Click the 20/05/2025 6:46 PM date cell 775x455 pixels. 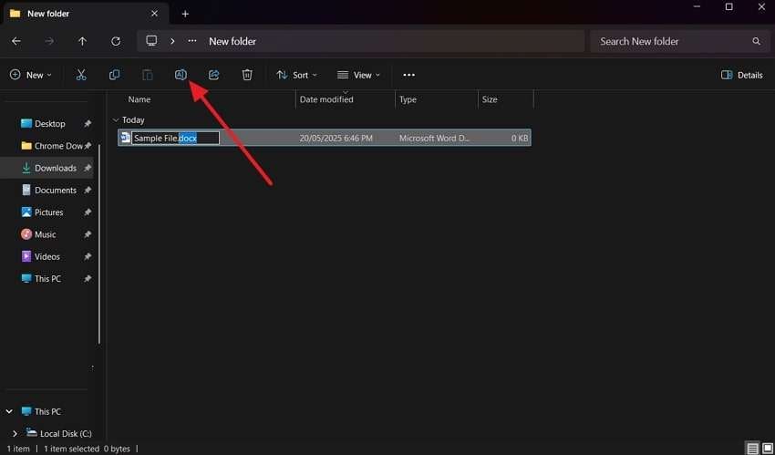(x=336, y=139)
